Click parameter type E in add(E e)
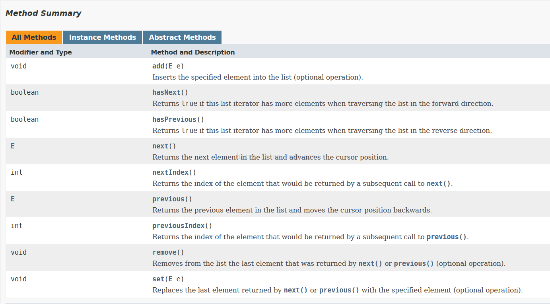This screenshot has width=550, height=304. click(171, 66)
